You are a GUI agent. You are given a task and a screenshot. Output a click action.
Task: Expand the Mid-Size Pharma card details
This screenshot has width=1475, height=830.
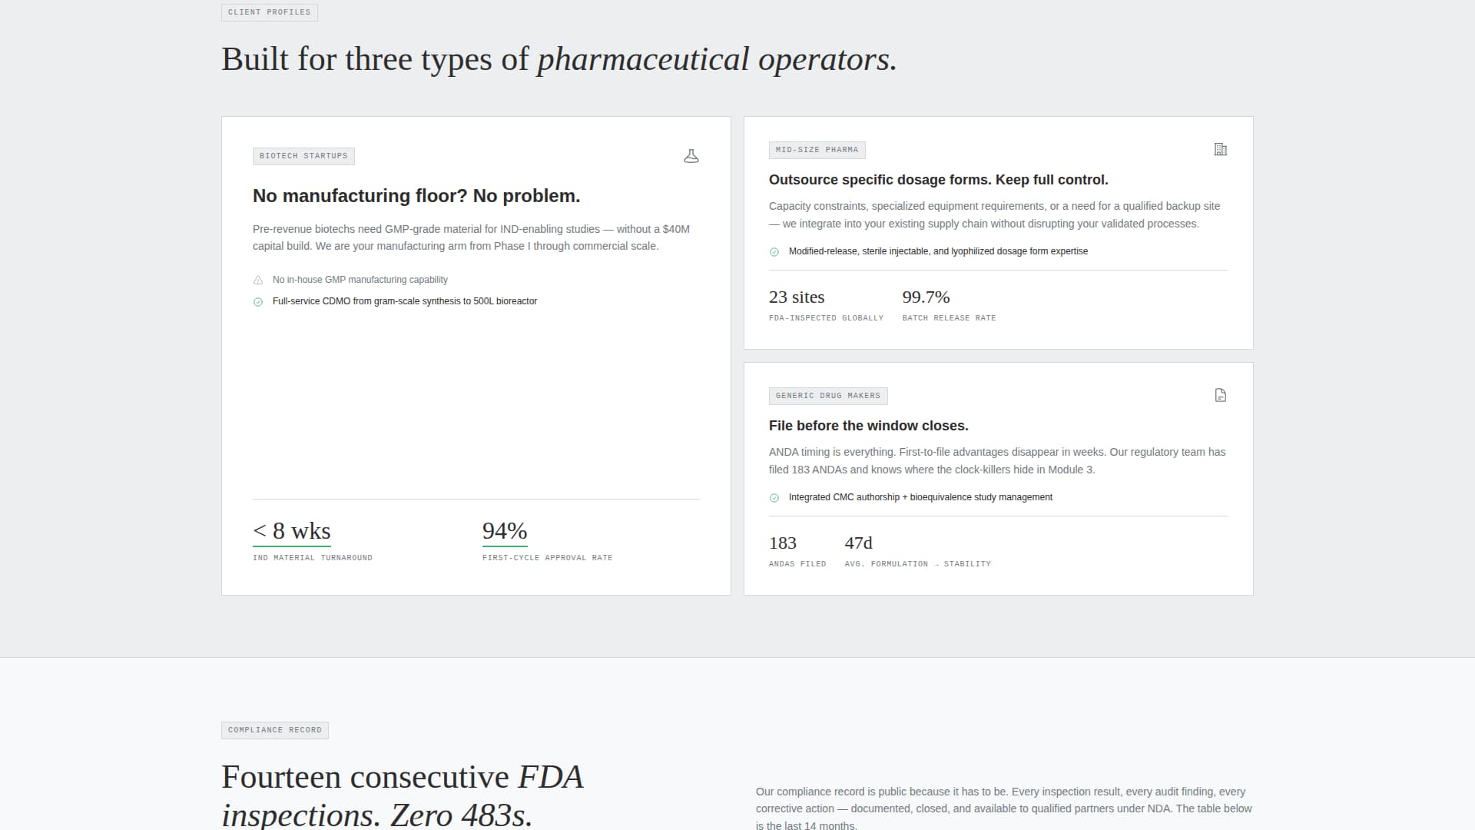coord(998,232)
